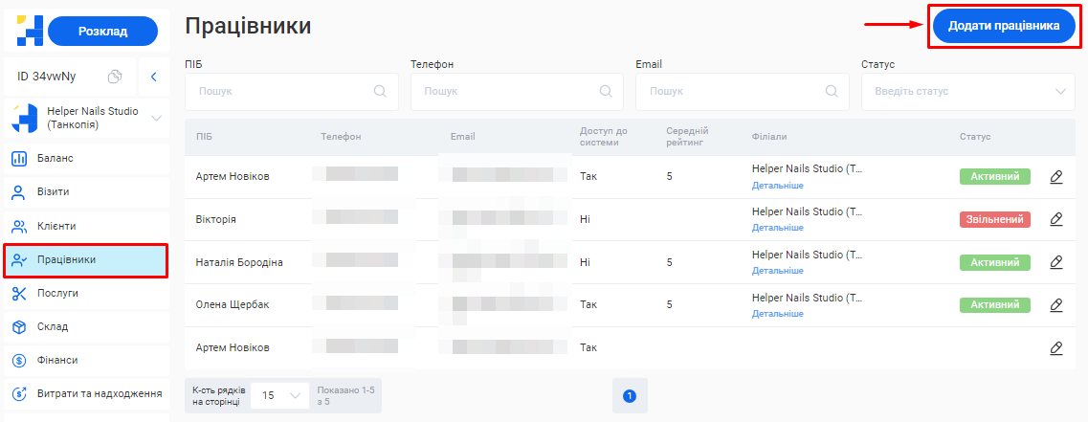Viewport: 1088px width, 422px height.
Task: Open Фінанси in the sidebar
Action: [57, 361]
